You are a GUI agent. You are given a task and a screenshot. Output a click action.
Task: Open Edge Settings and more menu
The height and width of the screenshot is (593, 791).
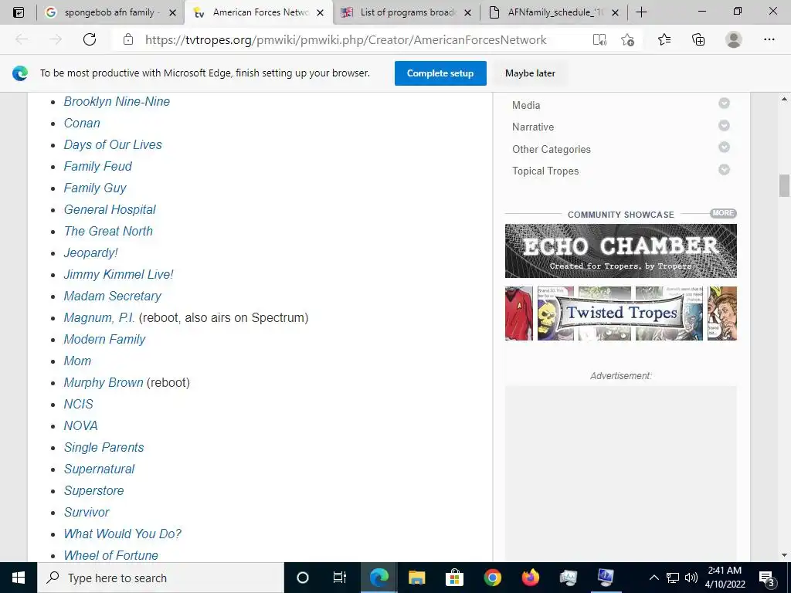pyautogui.click(x=769, y=39)
